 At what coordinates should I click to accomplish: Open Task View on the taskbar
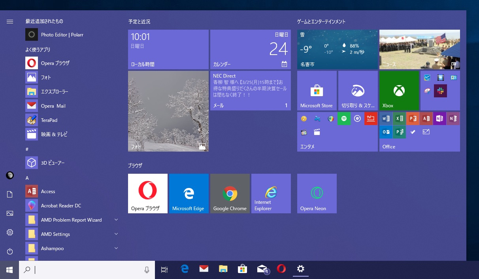pyautogui.click(x=164, y=270)
